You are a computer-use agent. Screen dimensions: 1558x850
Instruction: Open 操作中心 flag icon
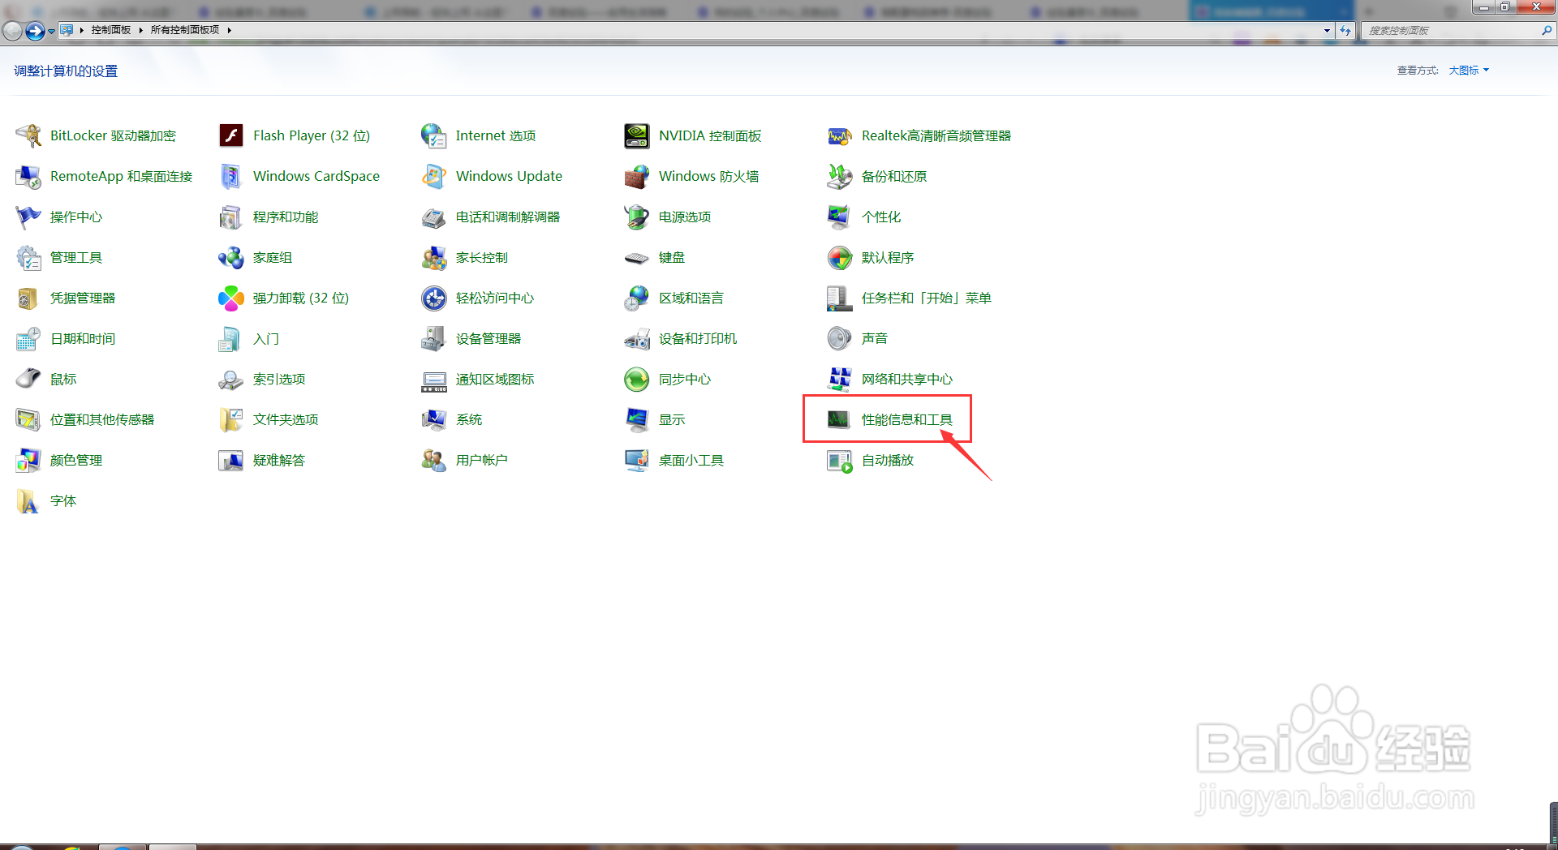click(x=28, y=217)
